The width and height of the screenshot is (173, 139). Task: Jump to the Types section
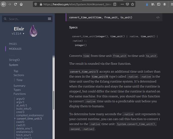[x=17, y=90]
